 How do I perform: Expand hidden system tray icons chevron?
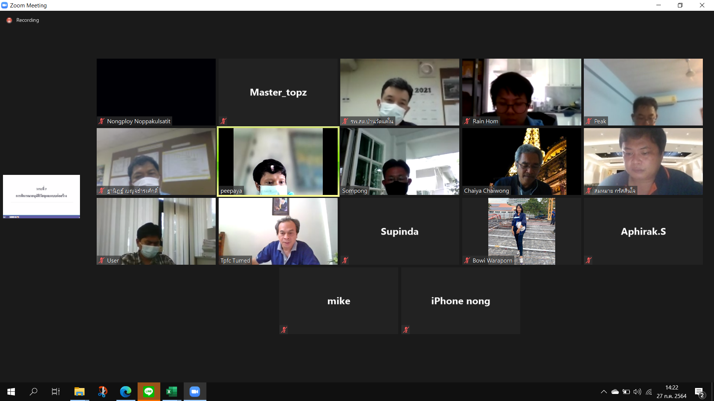[x=604, y=392]
